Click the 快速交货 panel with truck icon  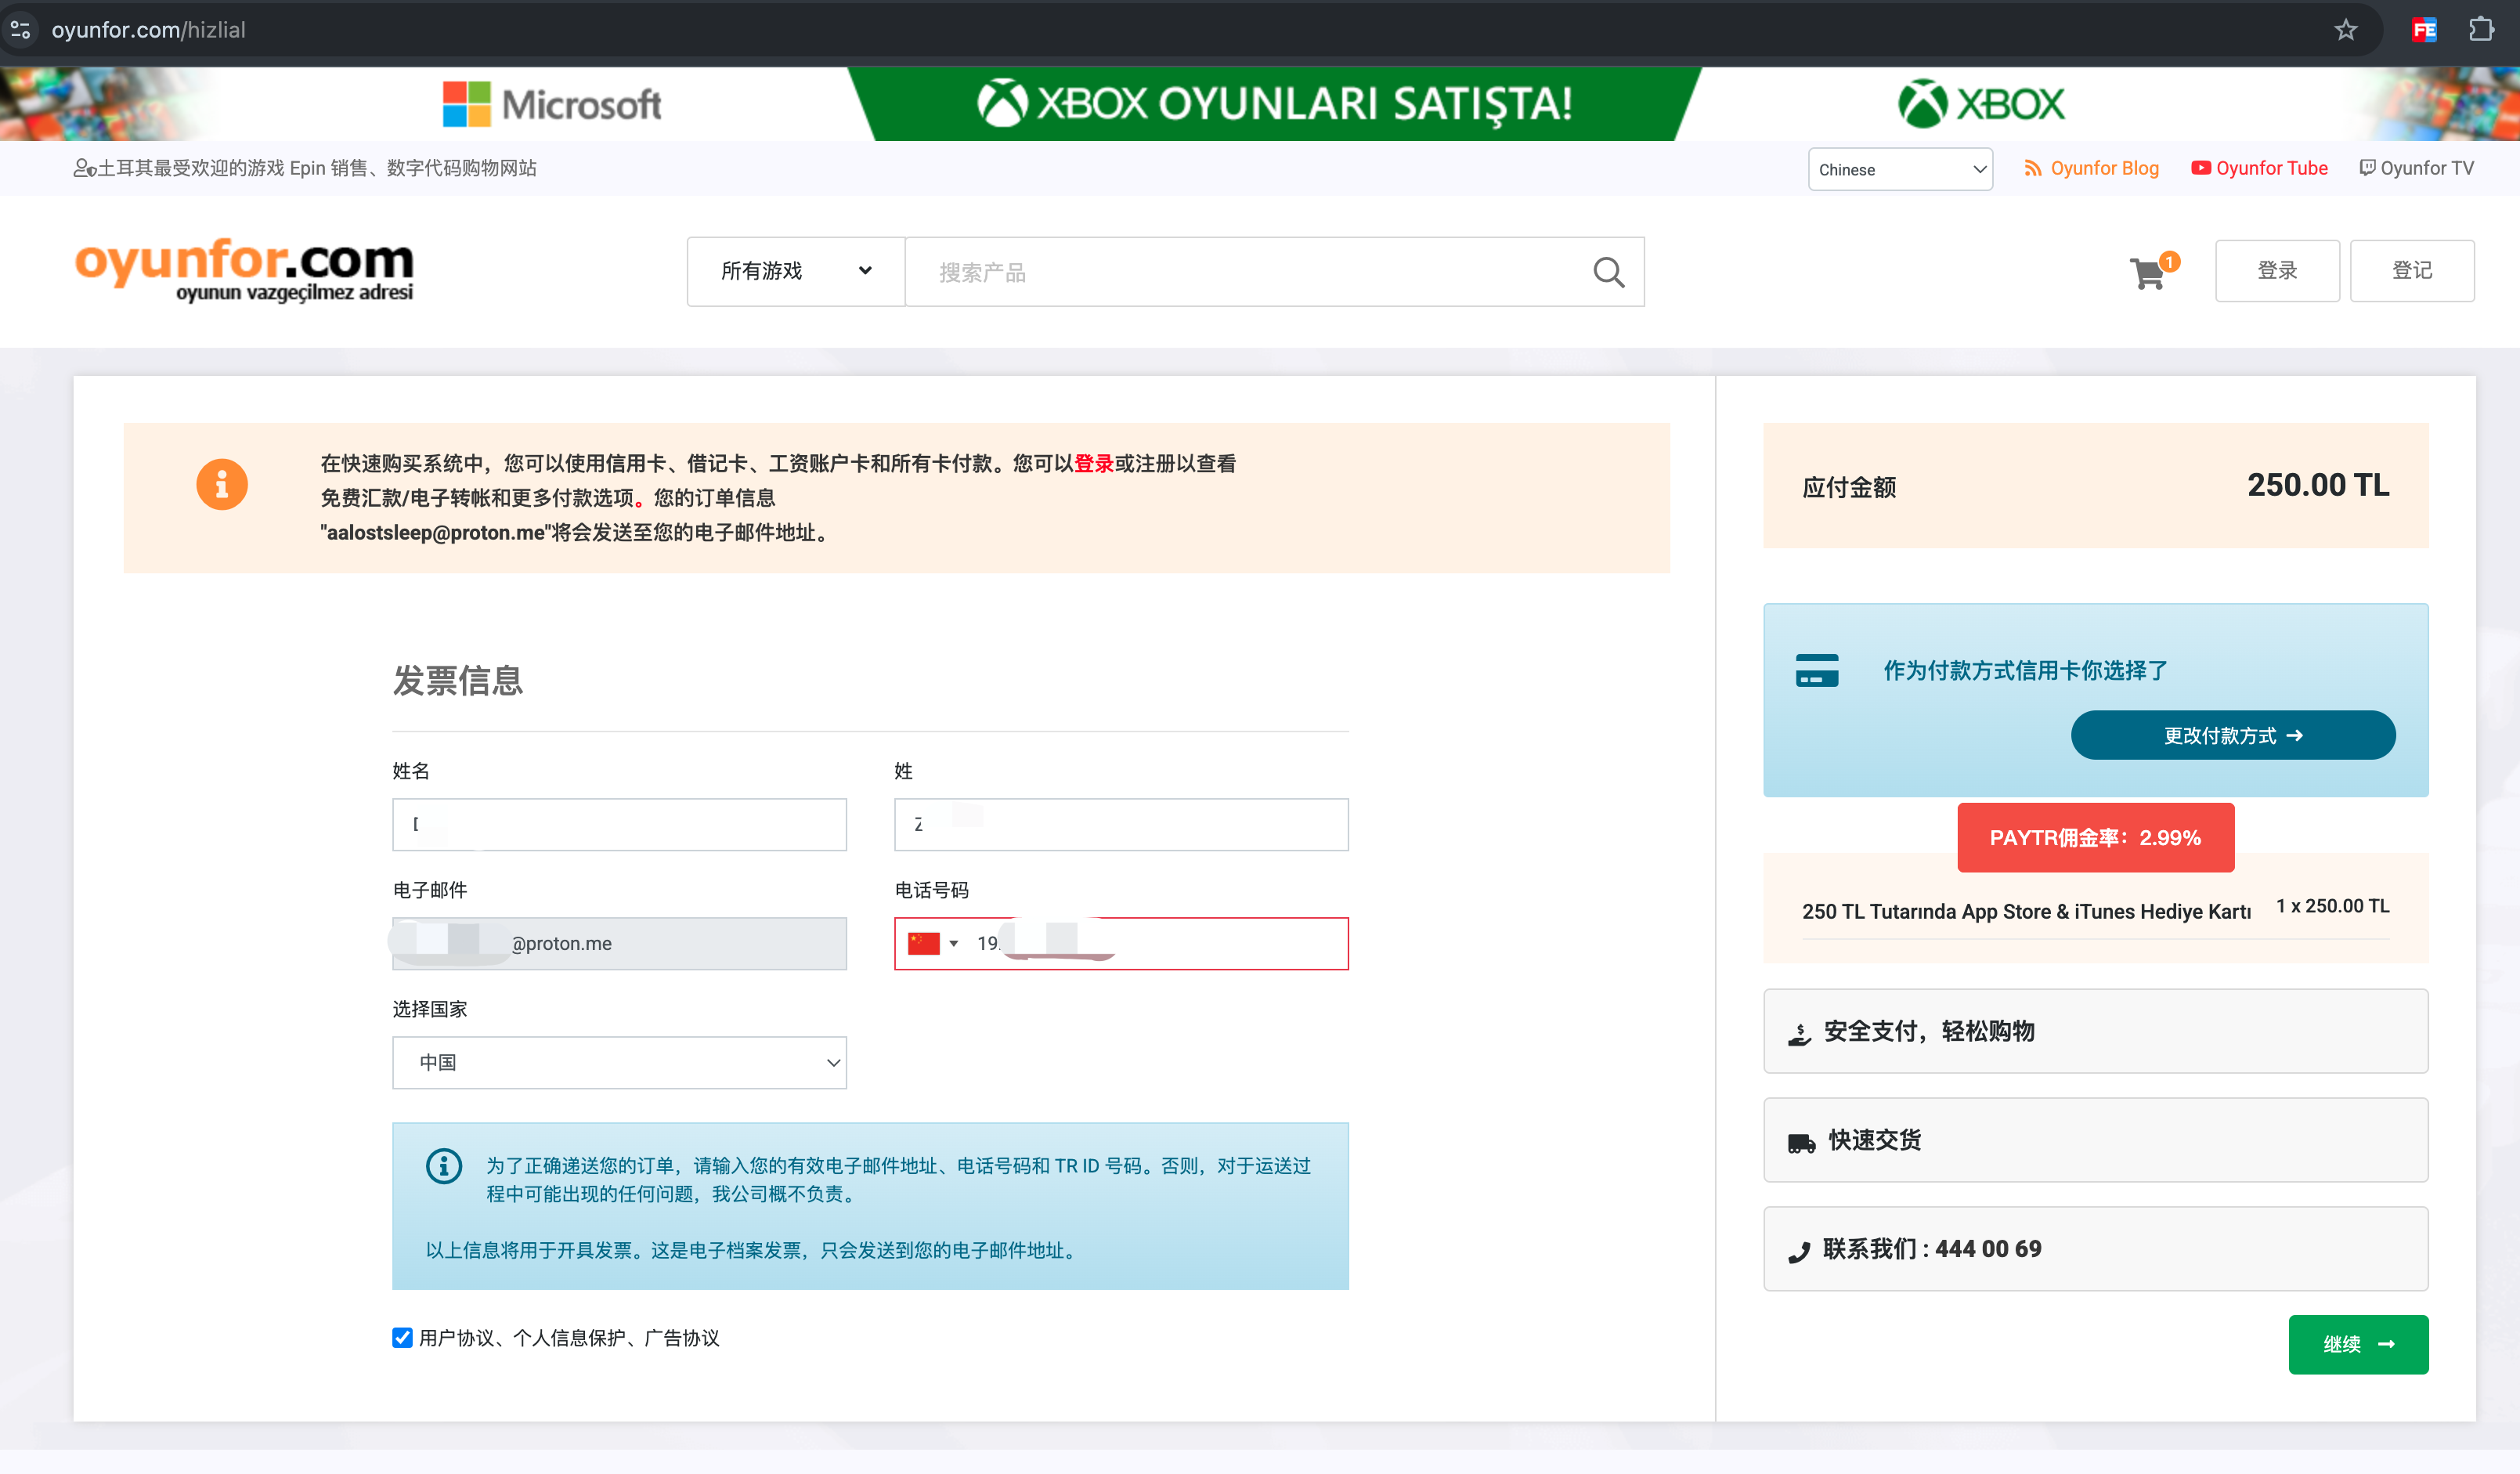[2096, 1140]
